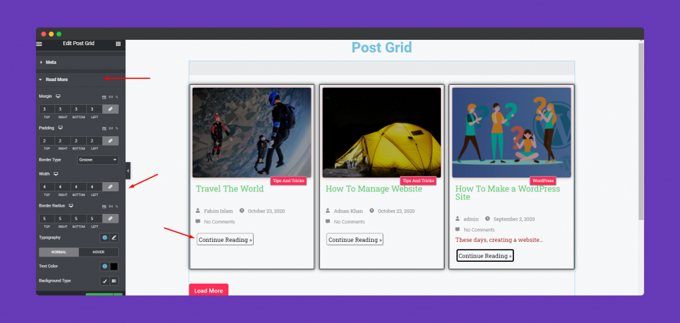Click the WordPress category badge
Screen dimensions: 680x323
click(x=543, y=181)
